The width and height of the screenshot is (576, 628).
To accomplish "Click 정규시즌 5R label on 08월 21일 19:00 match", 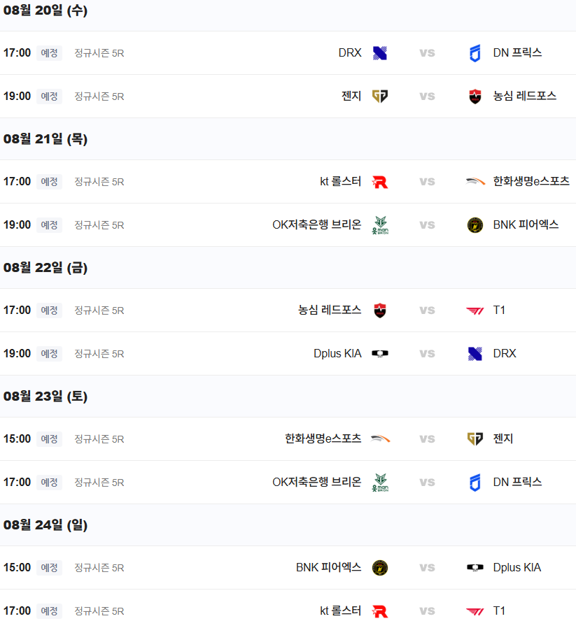I will click(99, 225).
